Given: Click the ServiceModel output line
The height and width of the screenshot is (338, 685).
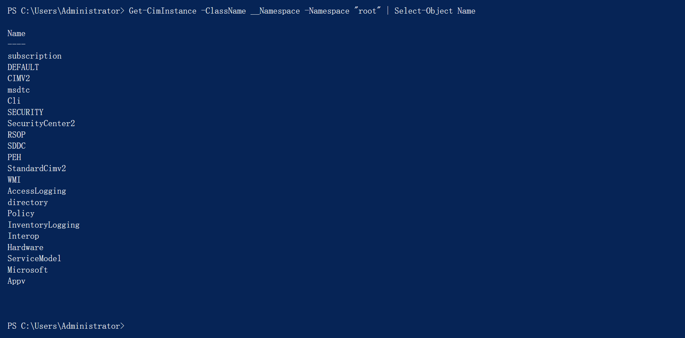Looking at the screenshot, I should click(x=34, y=259).
